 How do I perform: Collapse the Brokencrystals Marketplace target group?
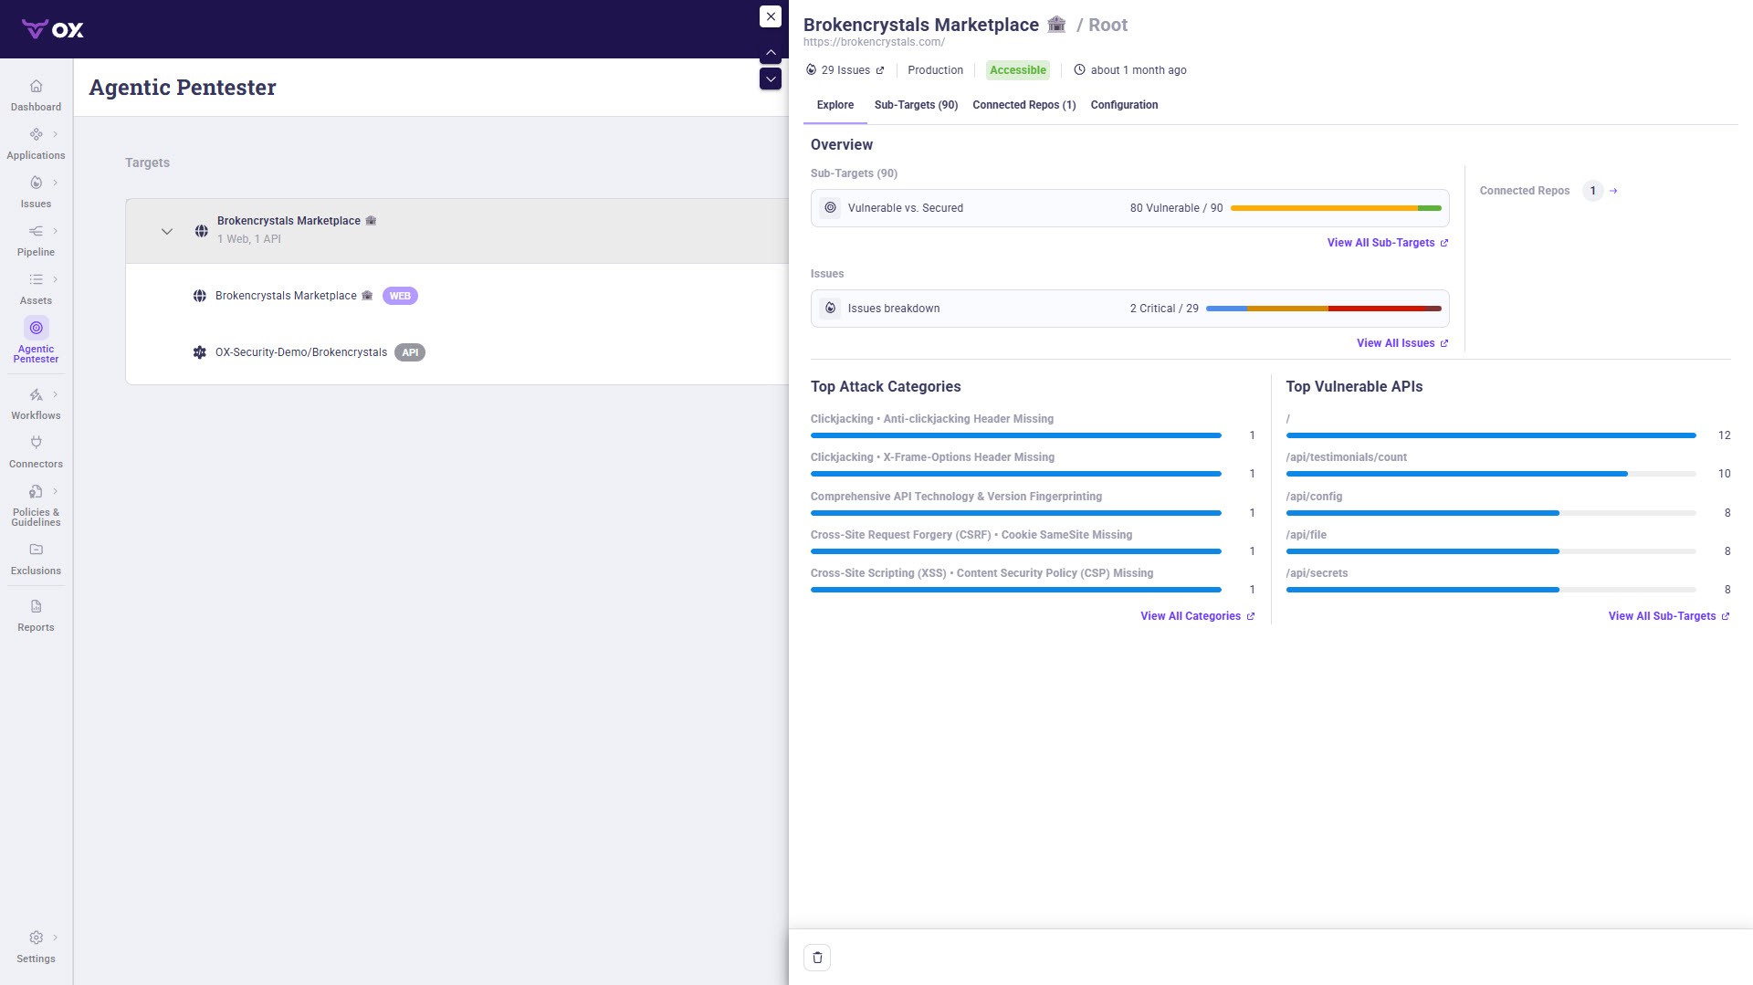[x=167, y=232]
